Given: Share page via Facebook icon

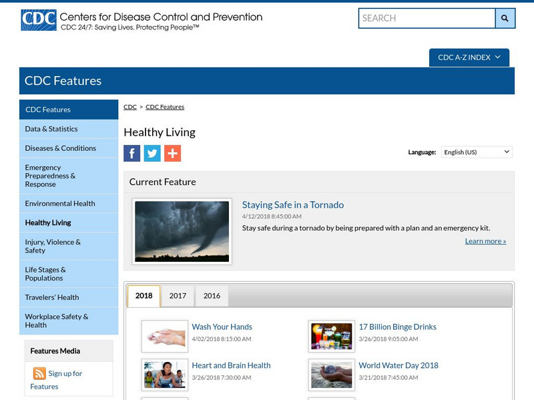Looking at the screenshot, I should pyautogui.click(x=132, y=153).
